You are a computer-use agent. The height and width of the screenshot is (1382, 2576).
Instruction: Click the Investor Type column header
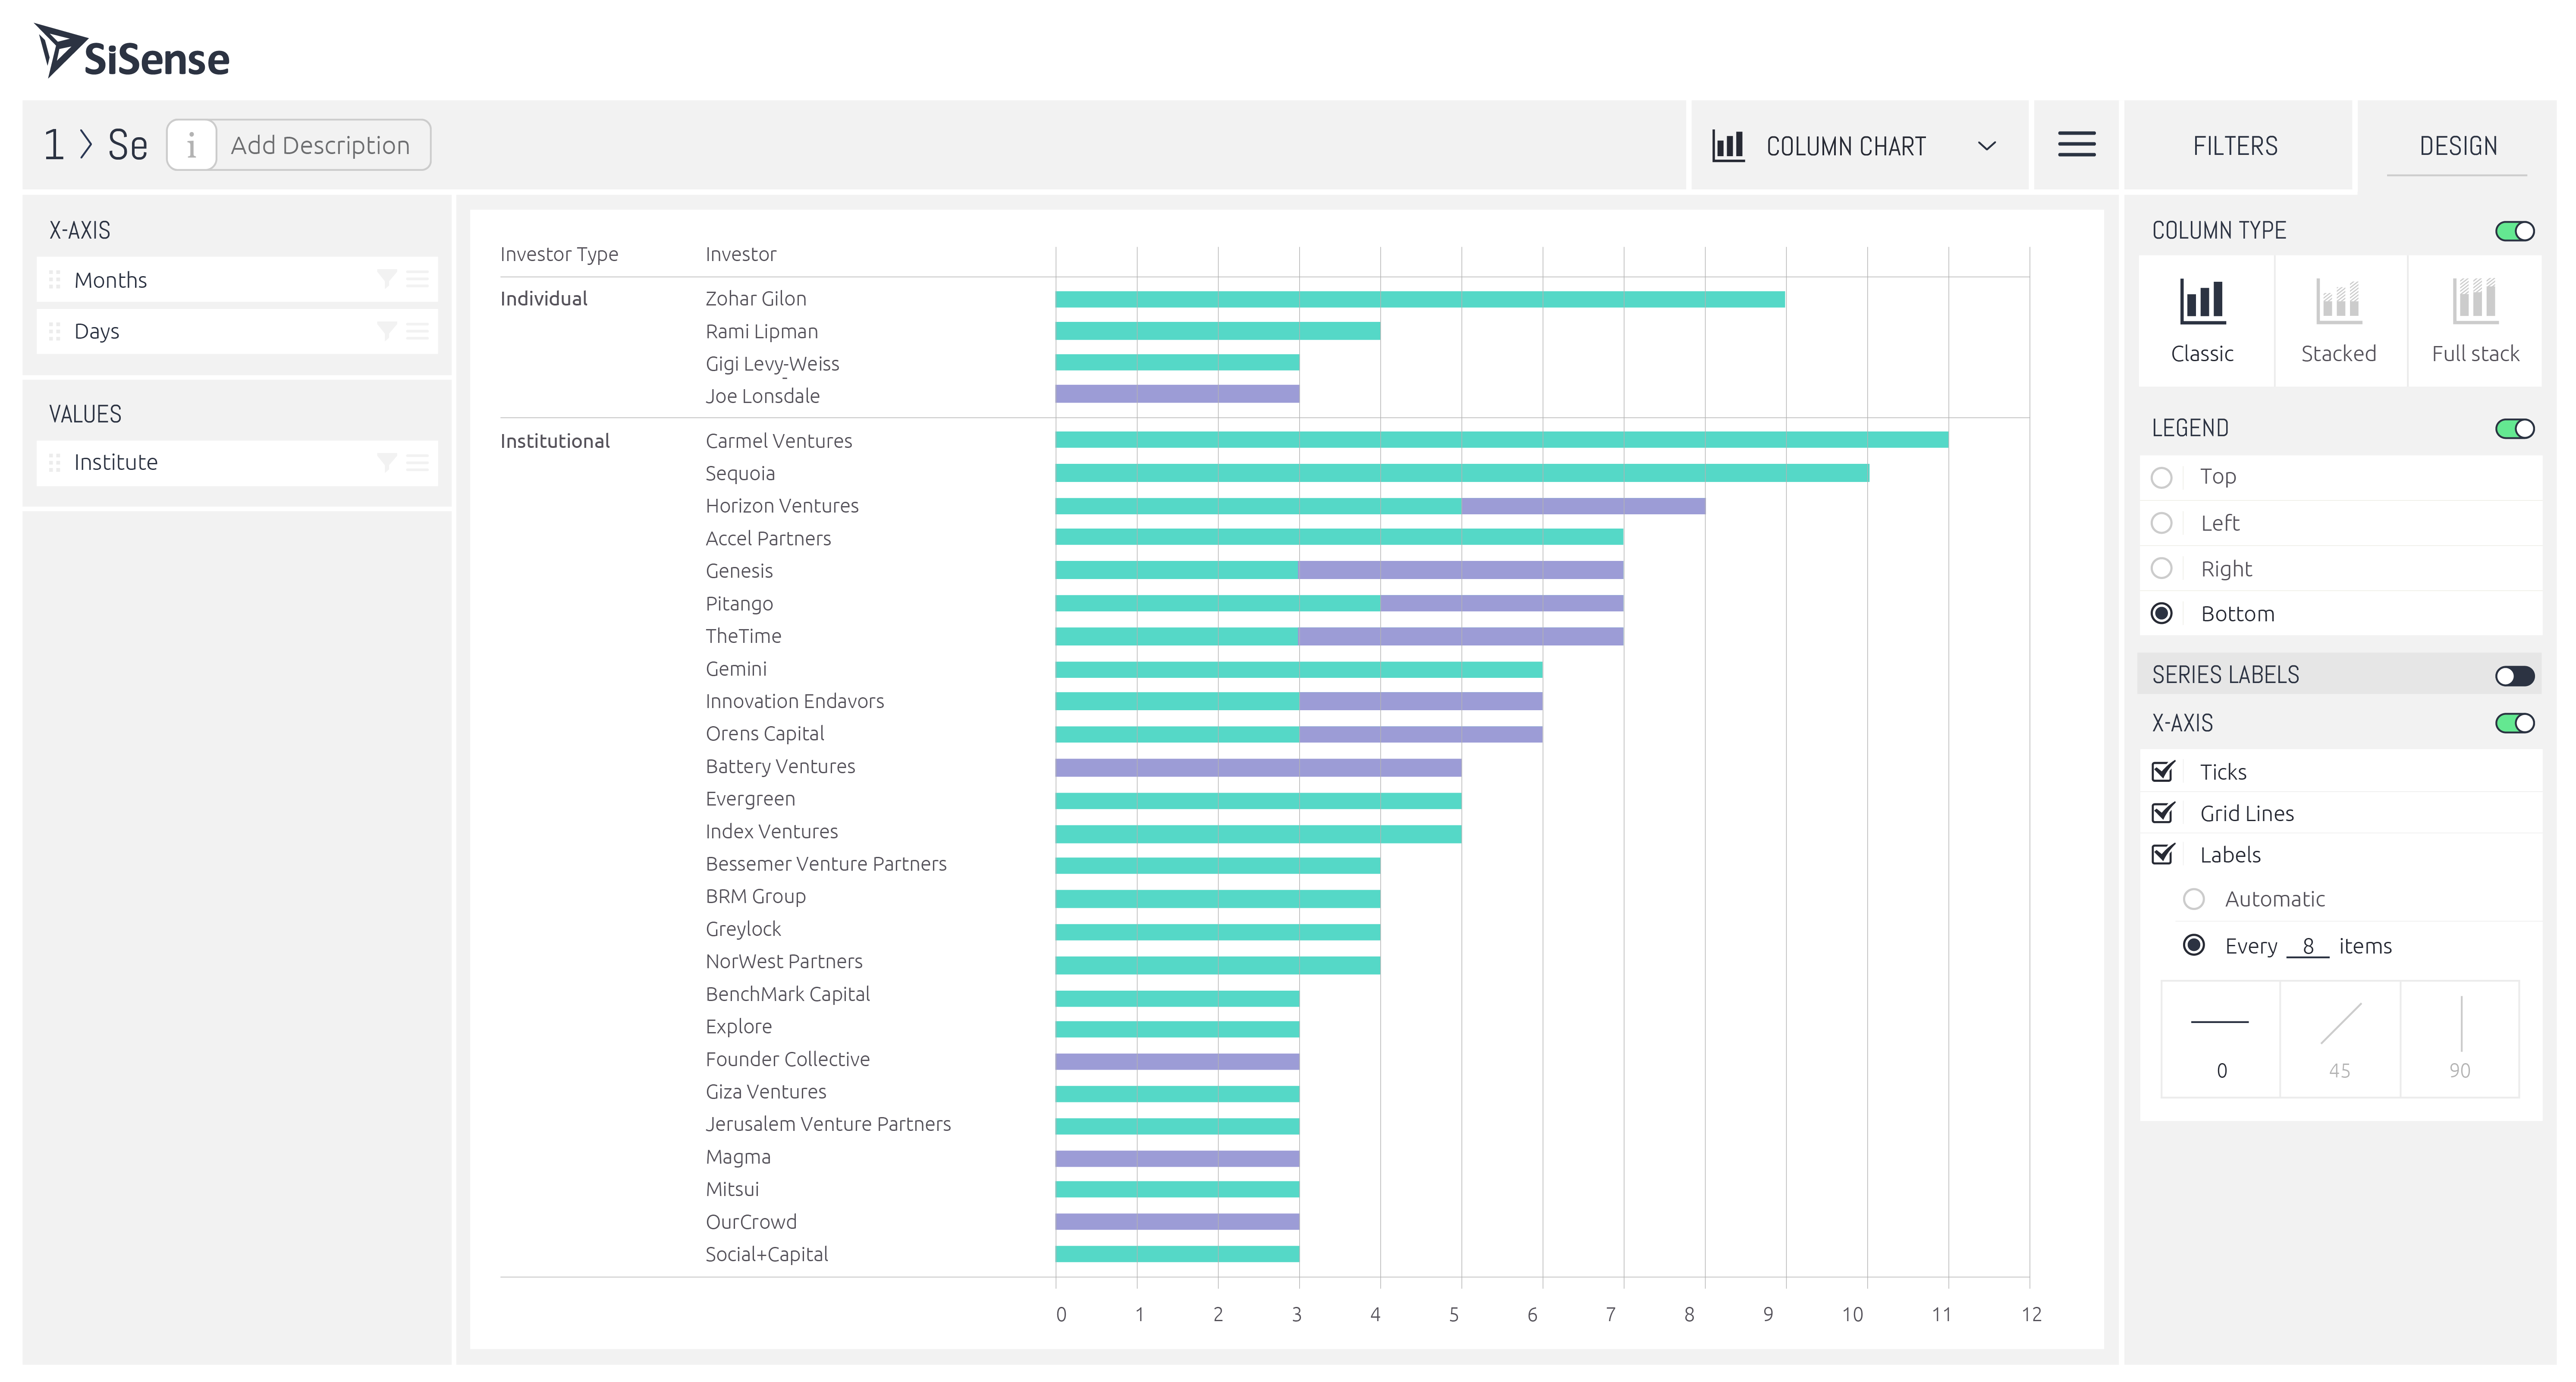point(559,254)
